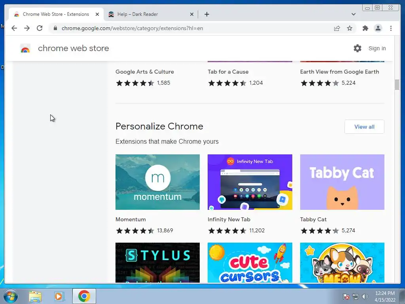Minimize the Chrome window

pyautogui.click(x=367, y=8)
